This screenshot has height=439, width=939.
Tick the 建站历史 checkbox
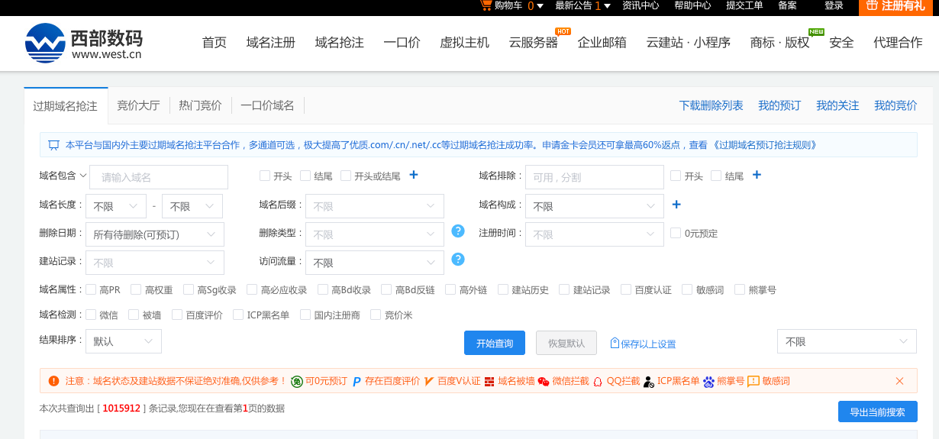[x=503, y=289]
